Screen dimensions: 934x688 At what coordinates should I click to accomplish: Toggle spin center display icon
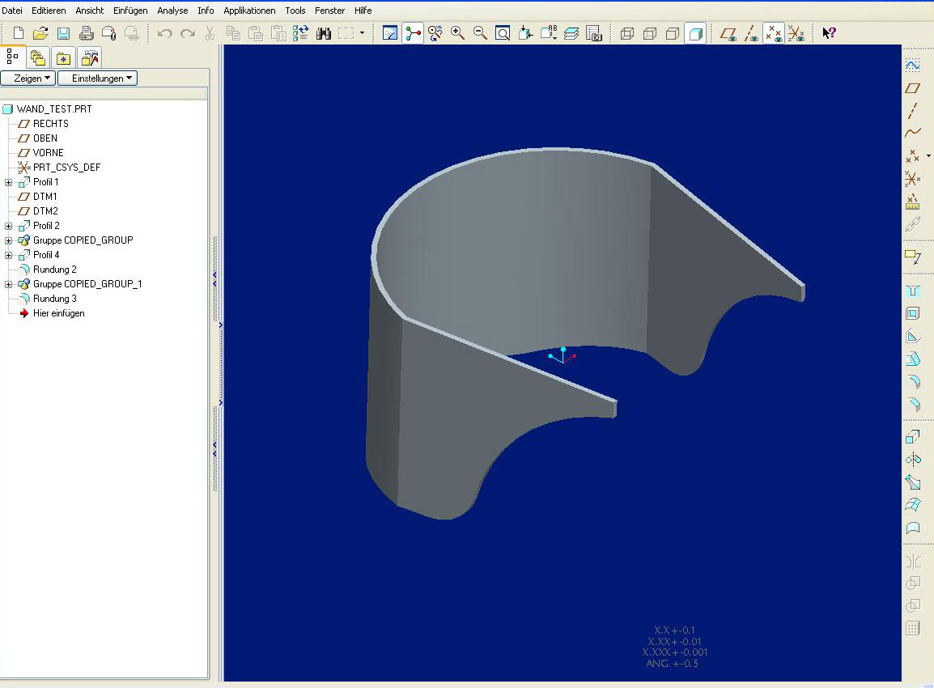click(x=413, y=33)
